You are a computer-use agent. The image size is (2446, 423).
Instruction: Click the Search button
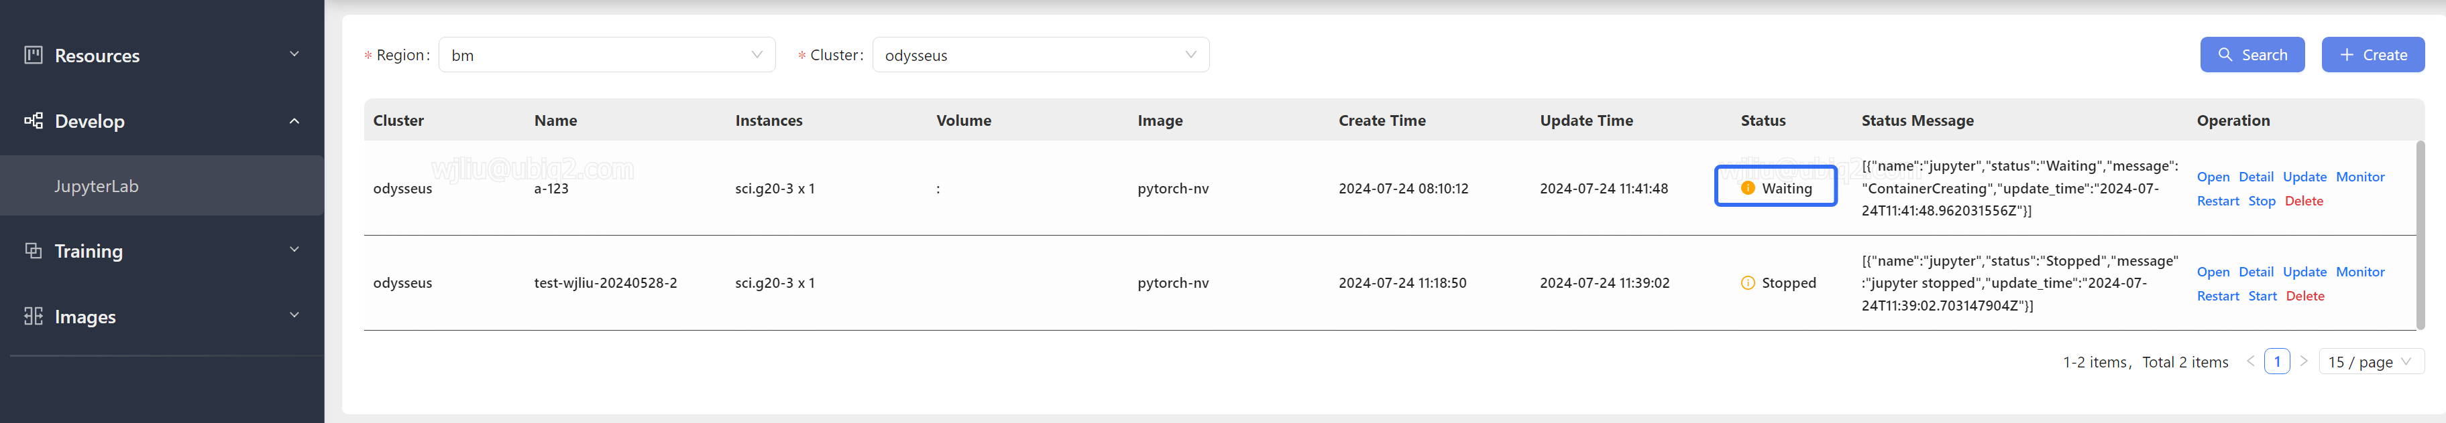pos(2252,55)
